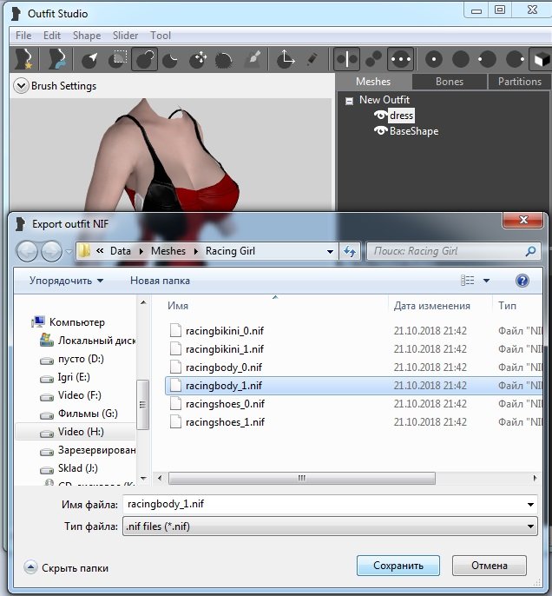Toggle BaseShape mesh visibility

tap(380, 131)
